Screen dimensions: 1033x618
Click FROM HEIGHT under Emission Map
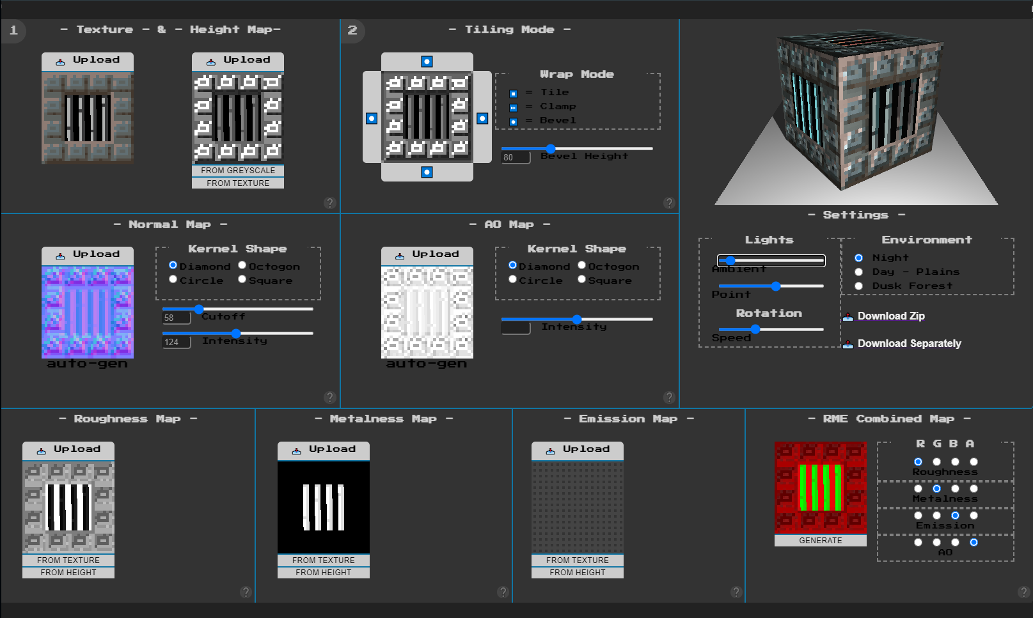578,573
